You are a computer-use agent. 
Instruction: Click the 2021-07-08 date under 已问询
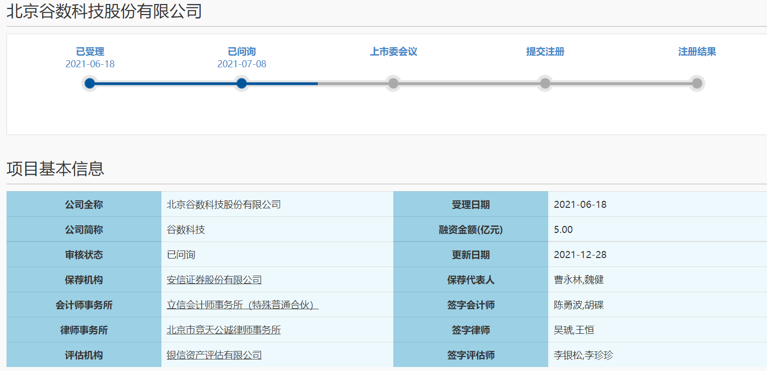tap(242, 64)
